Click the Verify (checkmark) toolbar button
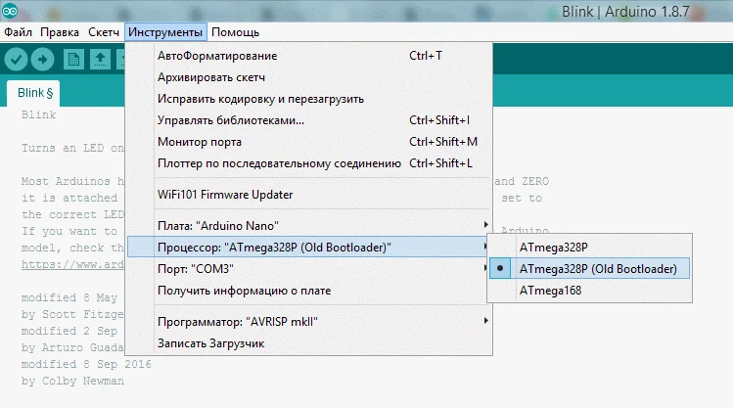 pyautogui.click(x=16, y=60)
